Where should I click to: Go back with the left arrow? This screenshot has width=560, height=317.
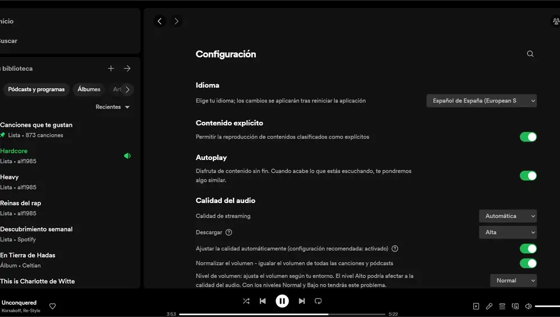[160, 21]
